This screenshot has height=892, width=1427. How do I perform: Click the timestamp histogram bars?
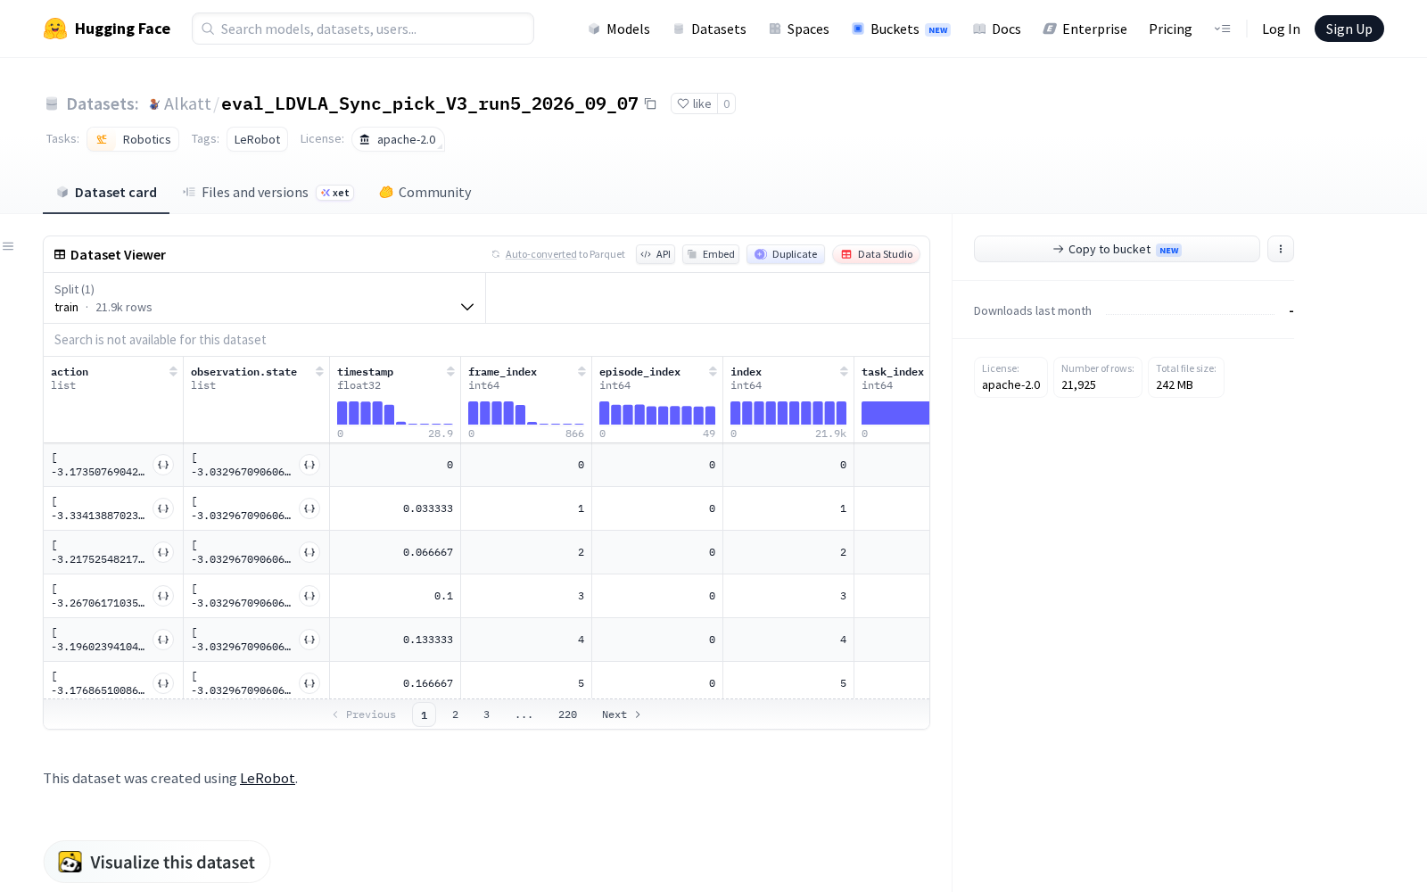(x=395, y=413)
